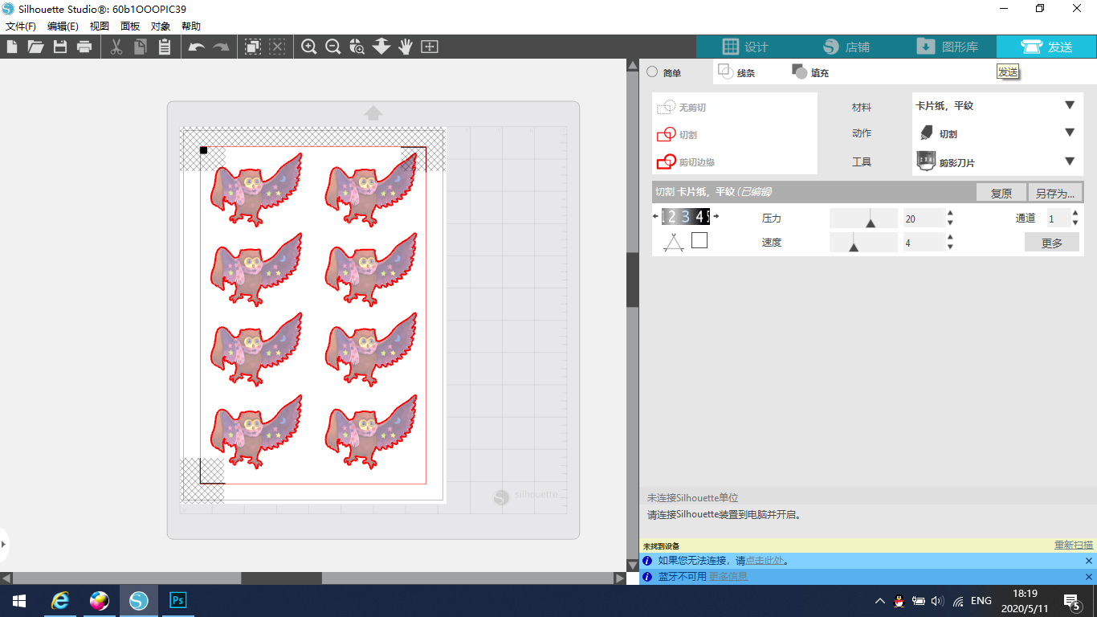This screenshot has height=617, width=1097.
Task: Open the Store (店铺) tab
Action: pyautogui.click(x=846, y=47)
